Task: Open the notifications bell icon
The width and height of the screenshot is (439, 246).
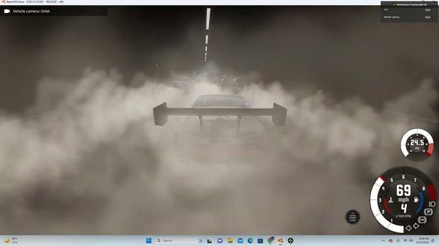Action: pos(434,241)
